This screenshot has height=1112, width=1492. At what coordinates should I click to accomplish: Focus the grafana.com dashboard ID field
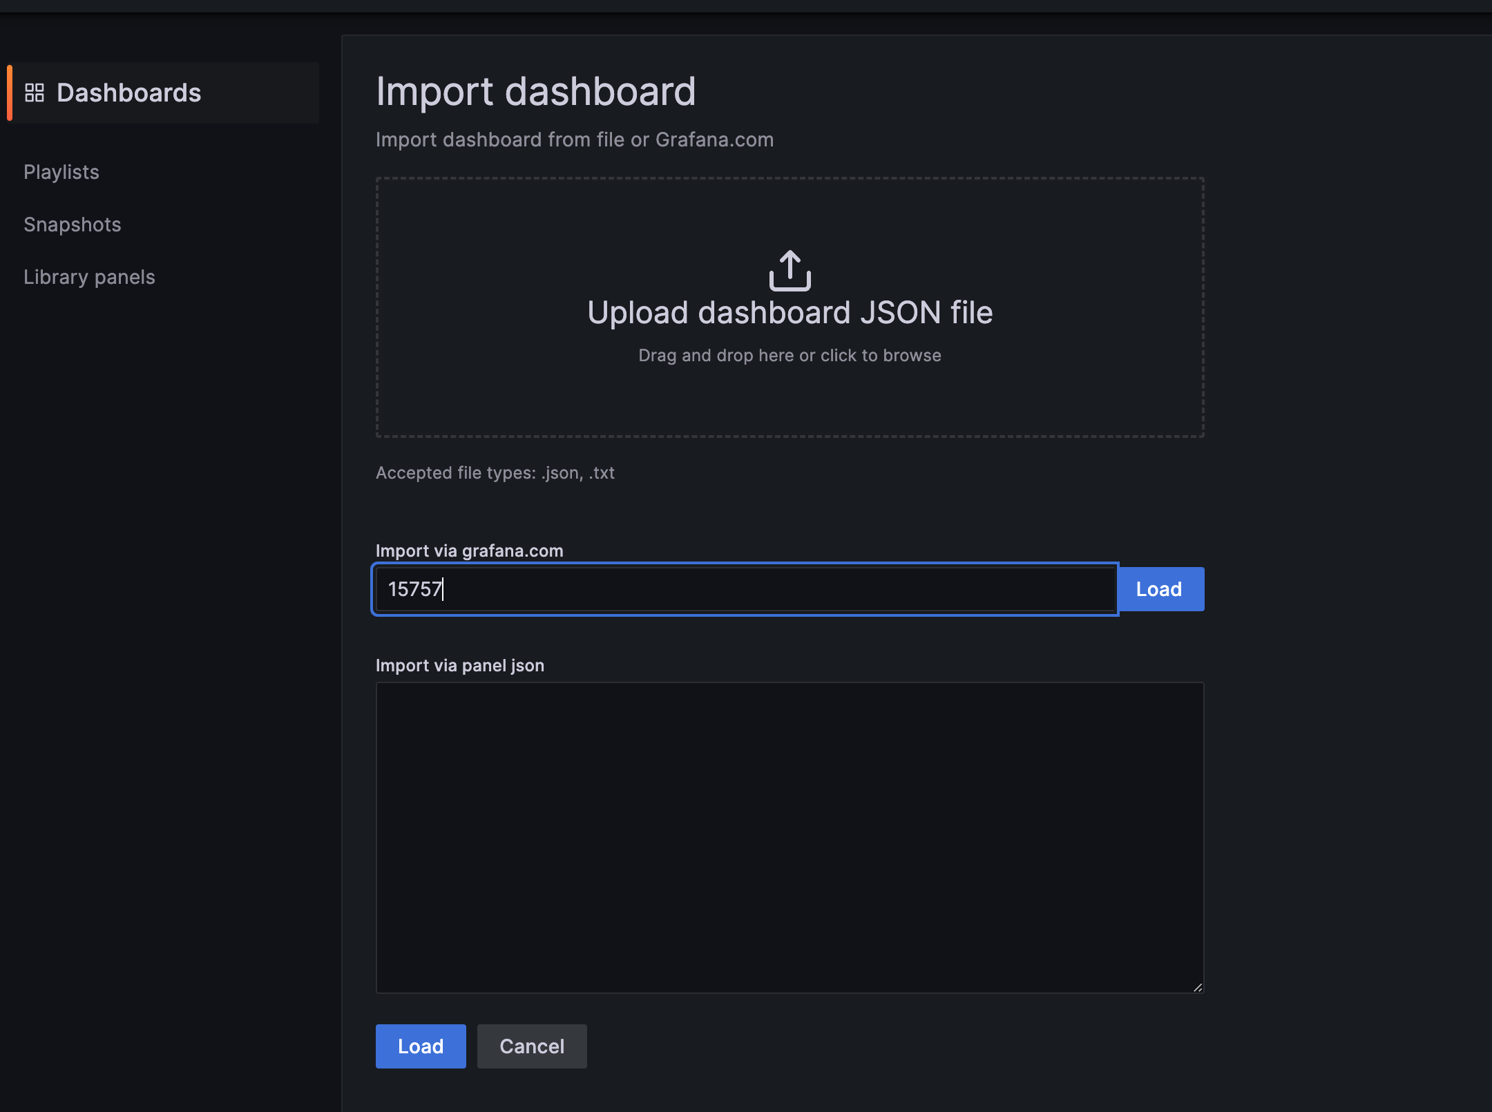(745, 589)
